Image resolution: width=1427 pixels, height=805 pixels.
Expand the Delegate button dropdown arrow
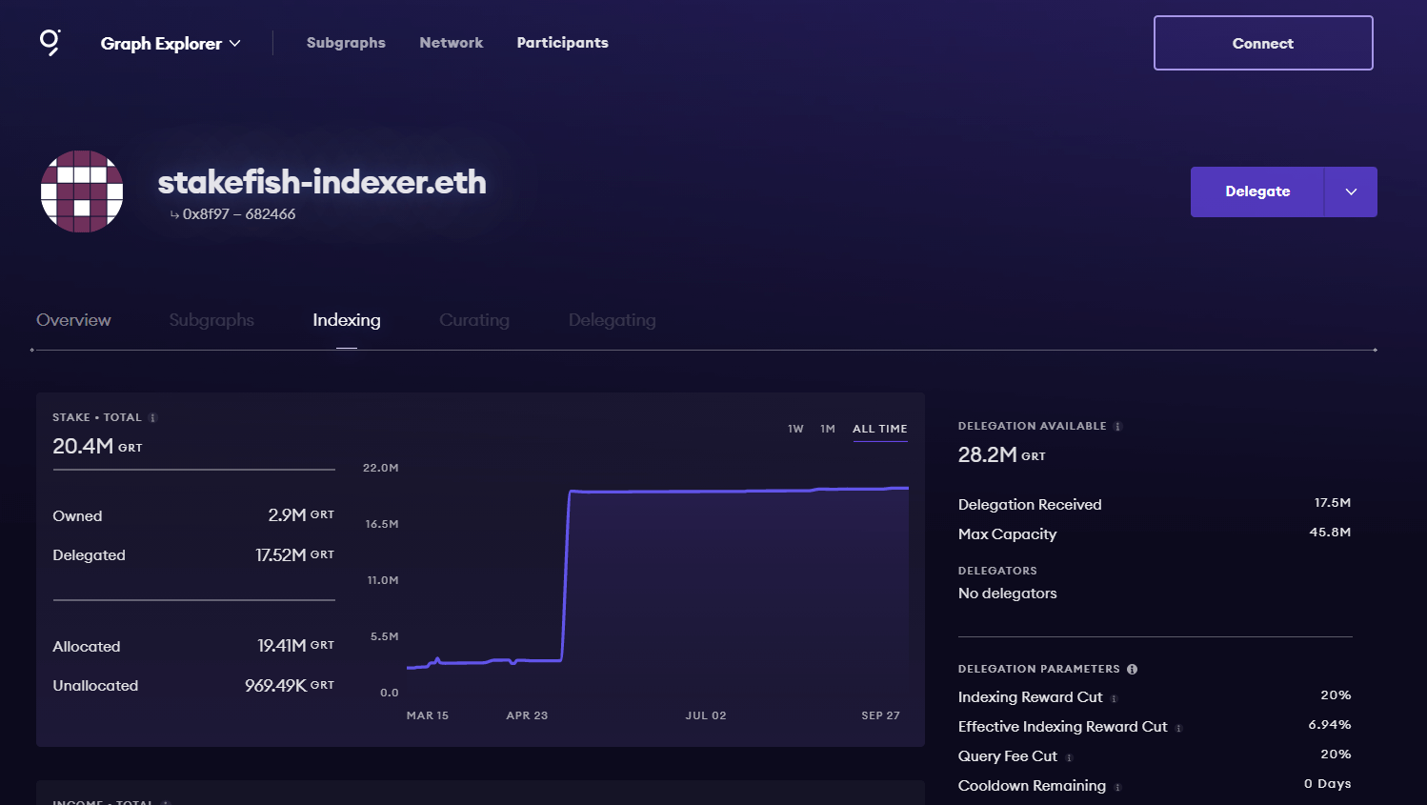coord(1350,191)
